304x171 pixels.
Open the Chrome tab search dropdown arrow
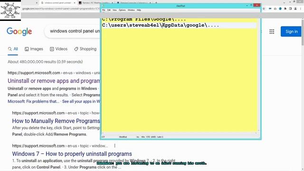[x=284, y=2]
